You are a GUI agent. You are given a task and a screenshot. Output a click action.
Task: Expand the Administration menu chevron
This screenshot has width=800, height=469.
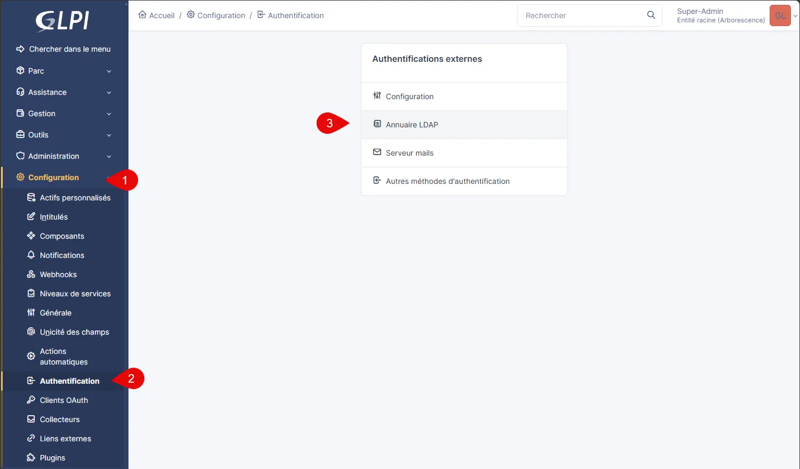tap(109, 156)
